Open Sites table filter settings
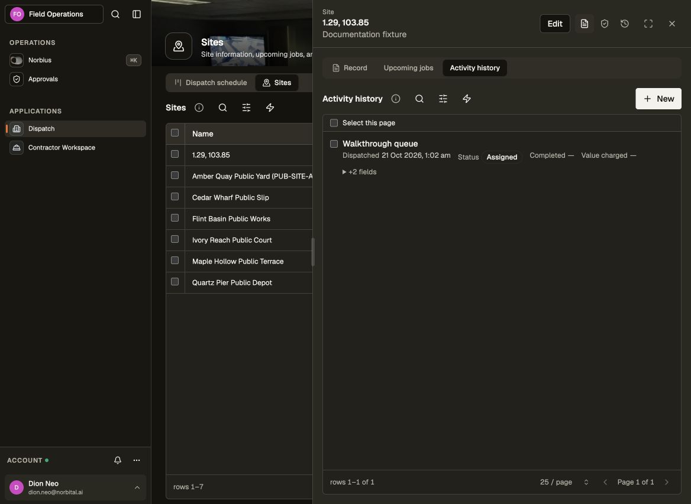This screenshot has width=691, height=504. pyautogui.click(x=246, y=108)
